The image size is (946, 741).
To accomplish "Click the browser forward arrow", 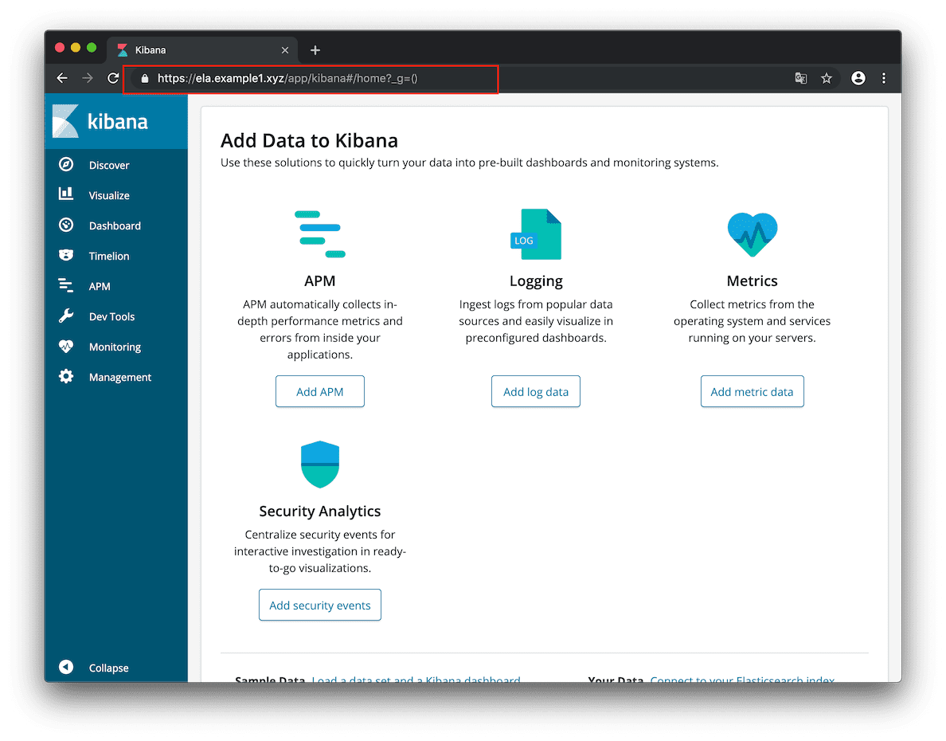I will (88, 78).
